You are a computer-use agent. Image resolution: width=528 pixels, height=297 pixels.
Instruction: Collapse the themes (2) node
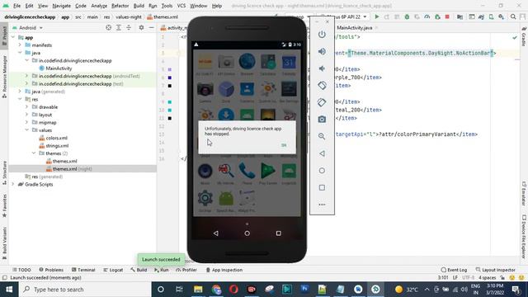point(34,153)
